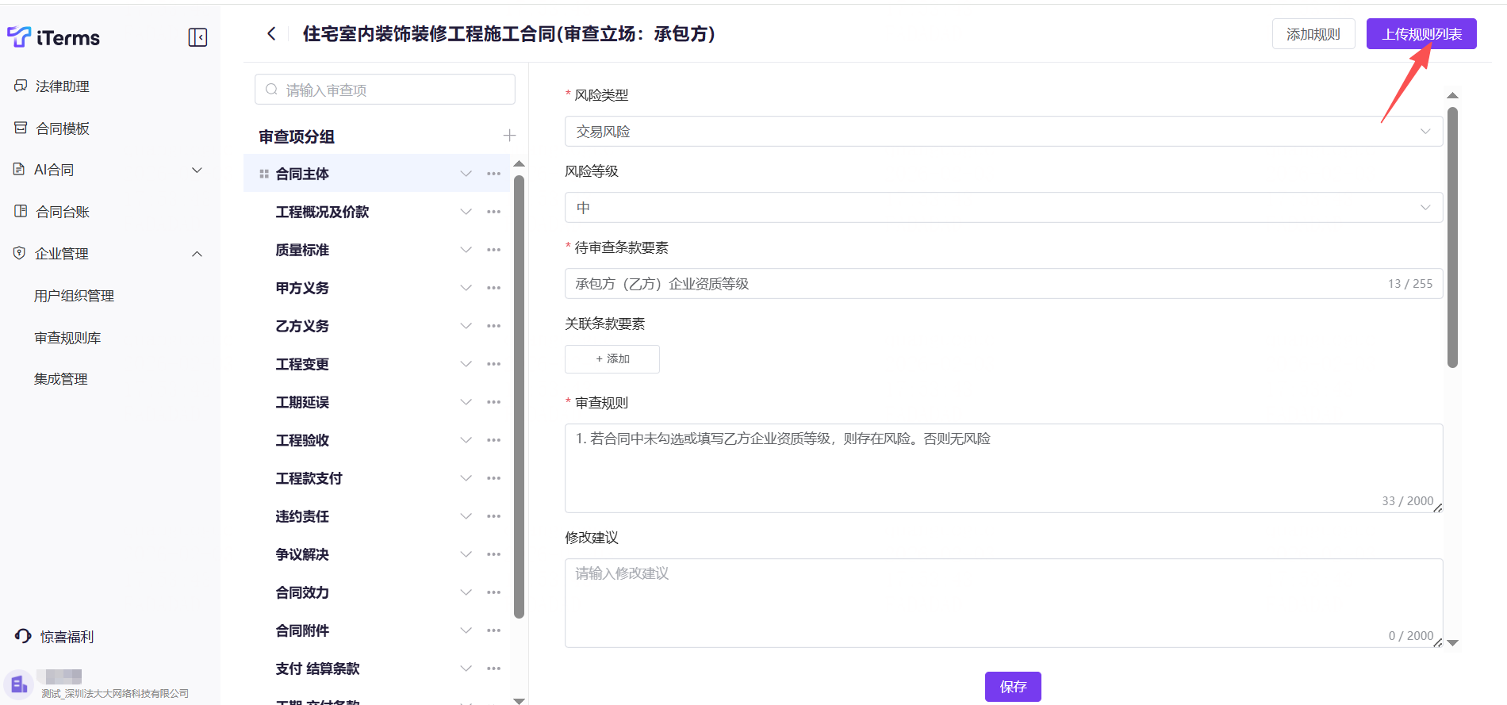Viewport: 1507px width, 705px height.
Task: Expand the 争议解决 group chevron
Action: point(466,554)
